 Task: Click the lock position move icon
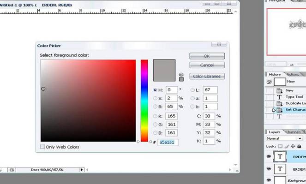pos(293,146)
